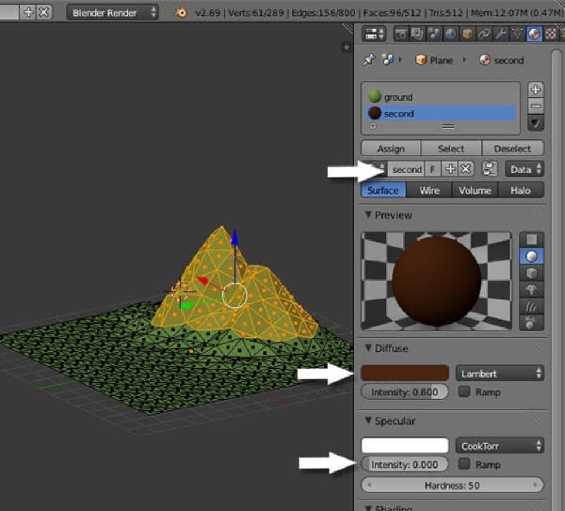Toggle the Diffuse Ramp checkbox
Image resolution: width=565 pixels, height=511 pixels.
pos(464,391)
